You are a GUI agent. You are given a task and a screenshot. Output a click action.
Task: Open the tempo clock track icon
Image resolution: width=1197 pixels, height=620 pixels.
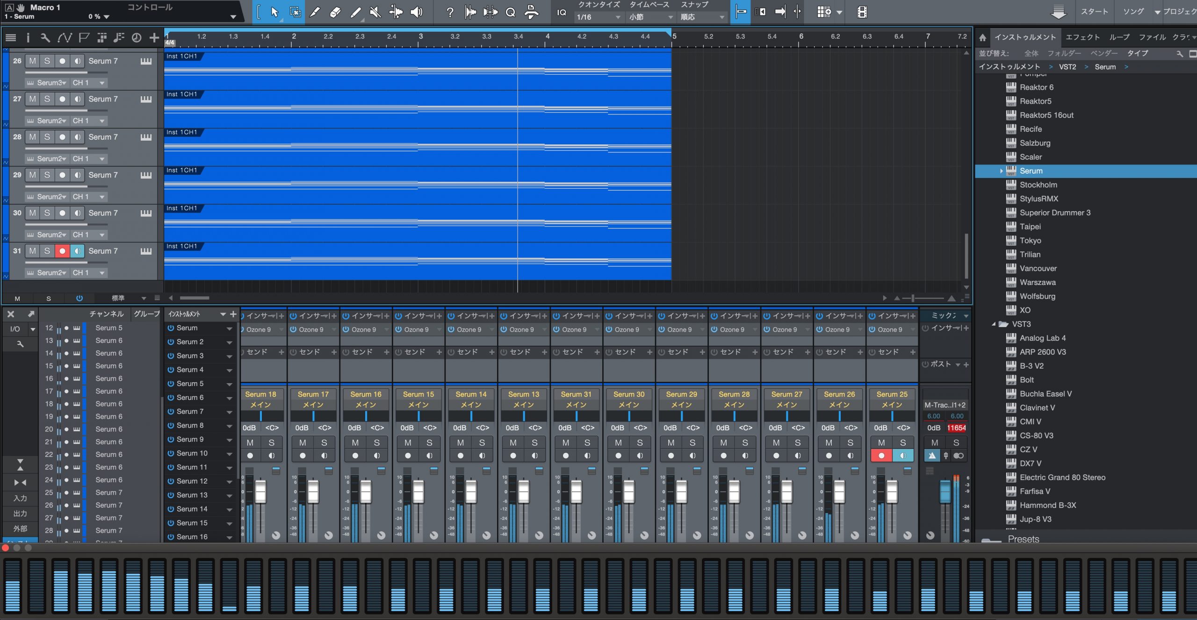tap(136, 38)
